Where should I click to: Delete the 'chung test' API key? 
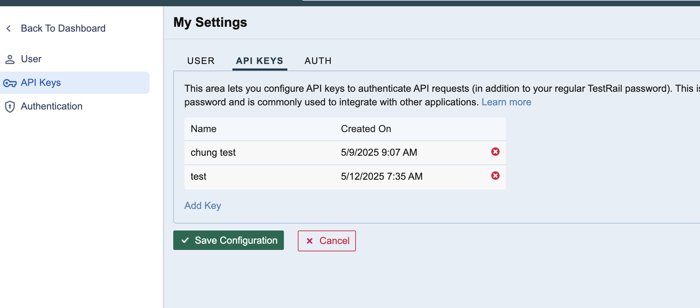495,152
